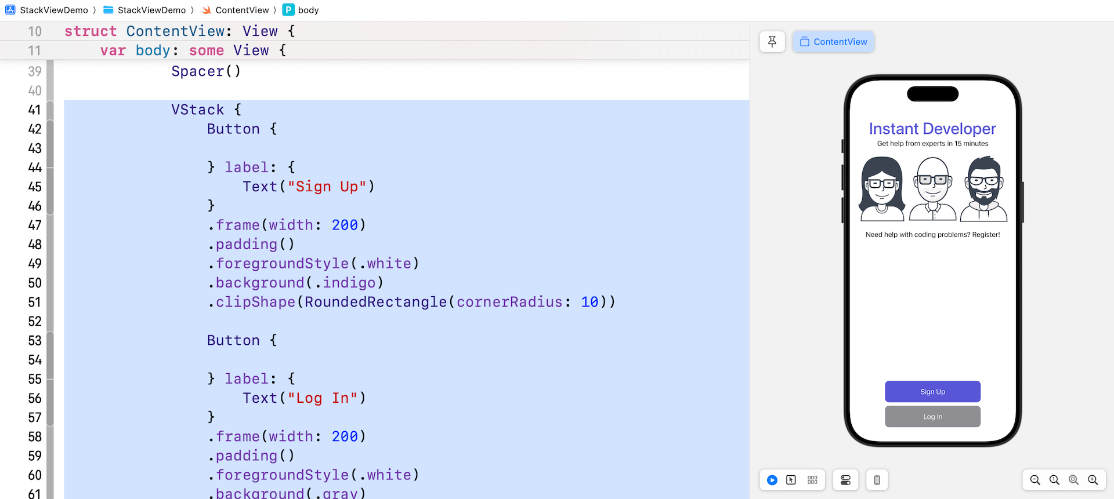The height and width of the screenshot is (499, 1114).
Task: Open Canvas Device Settings sliders icon
Action: click(x=845, y=480)
